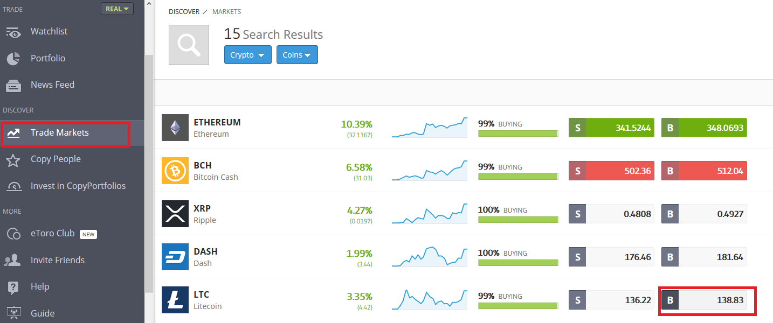Click the DISCOVER breadcrumb link

click(x=184, y=11)
